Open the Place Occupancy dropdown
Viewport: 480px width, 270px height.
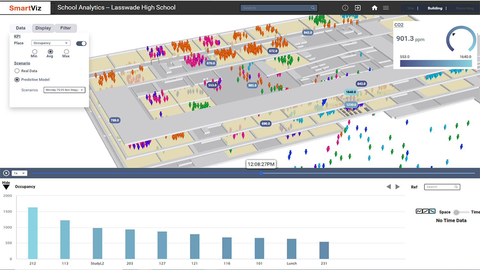coord(51,43)
